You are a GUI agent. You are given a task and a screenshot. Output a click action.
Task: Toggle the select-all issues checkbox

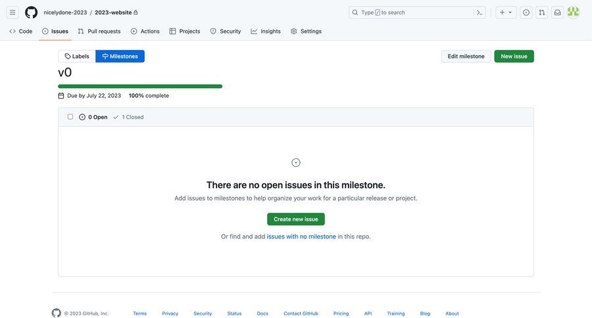point(70,117)
